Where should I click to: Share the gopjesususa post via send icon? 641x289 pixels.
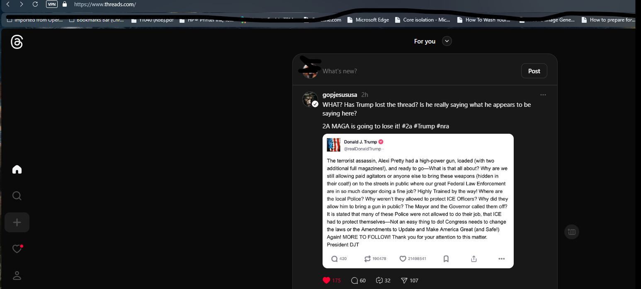click(x=409, y=280)
